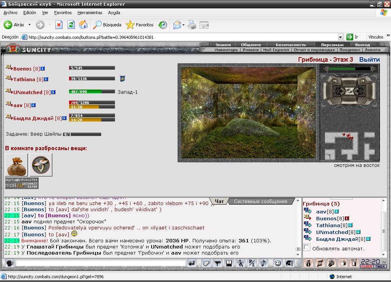
Task: Open the Archivo menu
Action: 10,13
